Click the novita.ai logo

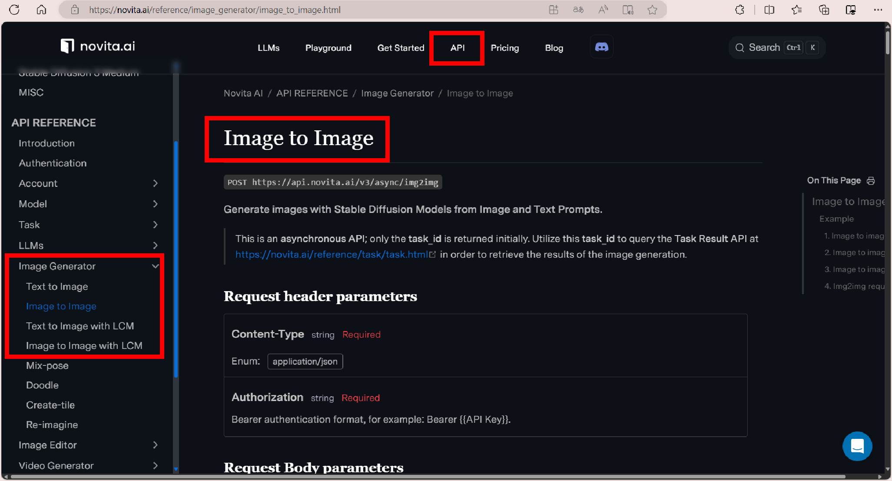click(98, 46)
